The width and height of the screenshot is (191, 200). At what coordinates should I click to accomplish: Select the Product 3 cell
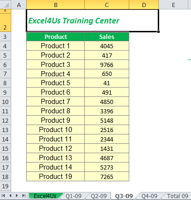55,65
